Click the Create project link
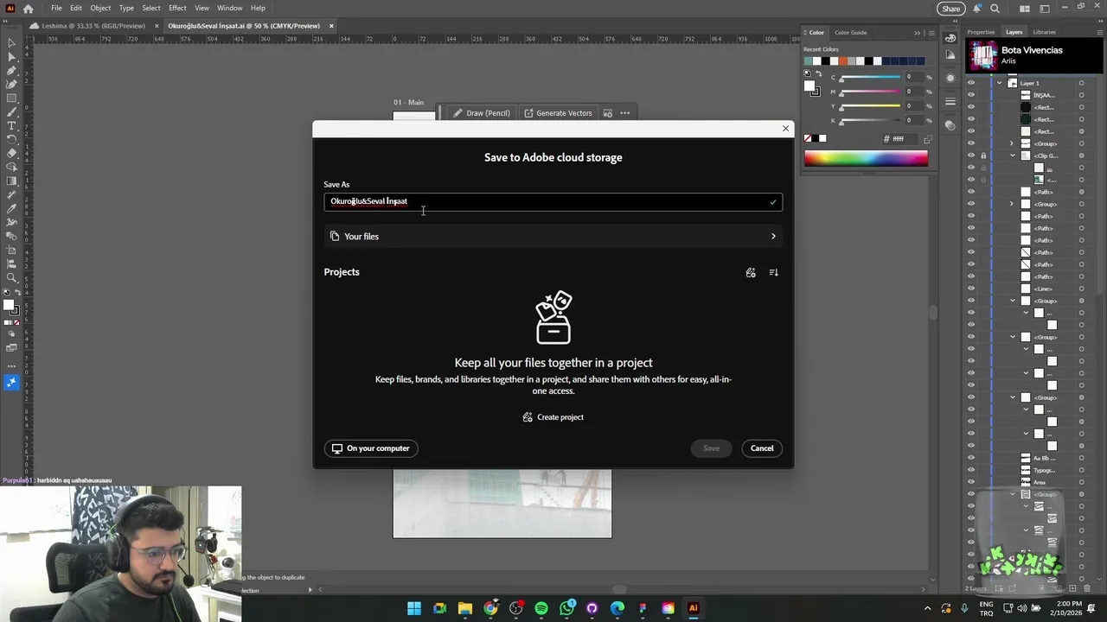 (x=553, y=417)
